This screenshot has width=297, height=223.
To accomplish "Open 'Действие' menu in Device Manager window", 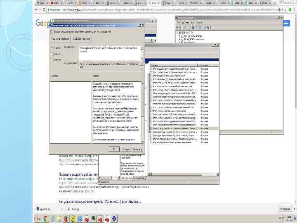I will coord(186,23).
